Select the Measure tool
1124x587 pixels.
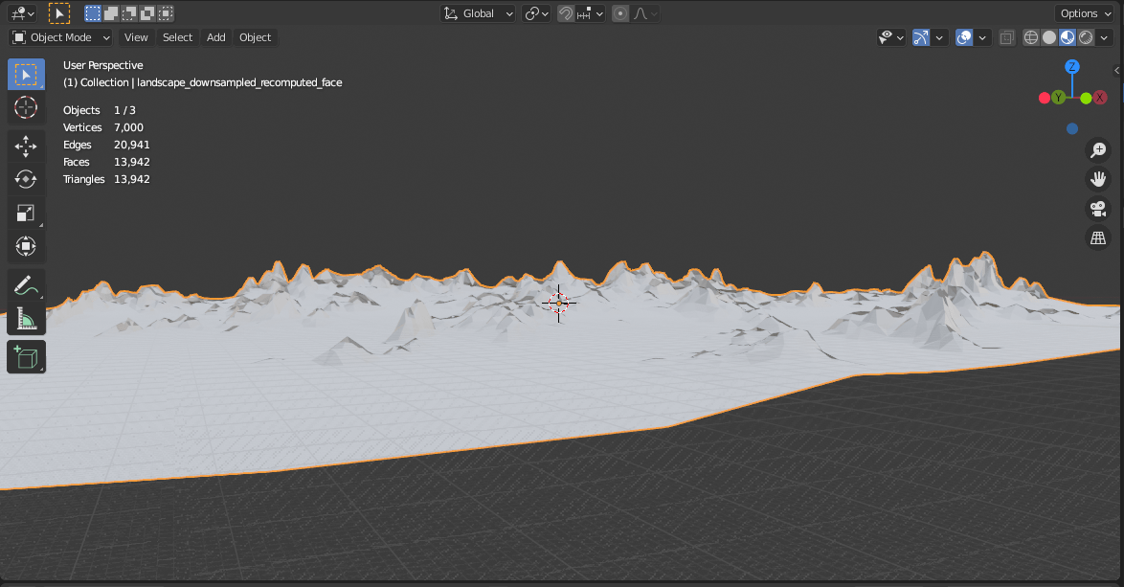tap(26, 319)
